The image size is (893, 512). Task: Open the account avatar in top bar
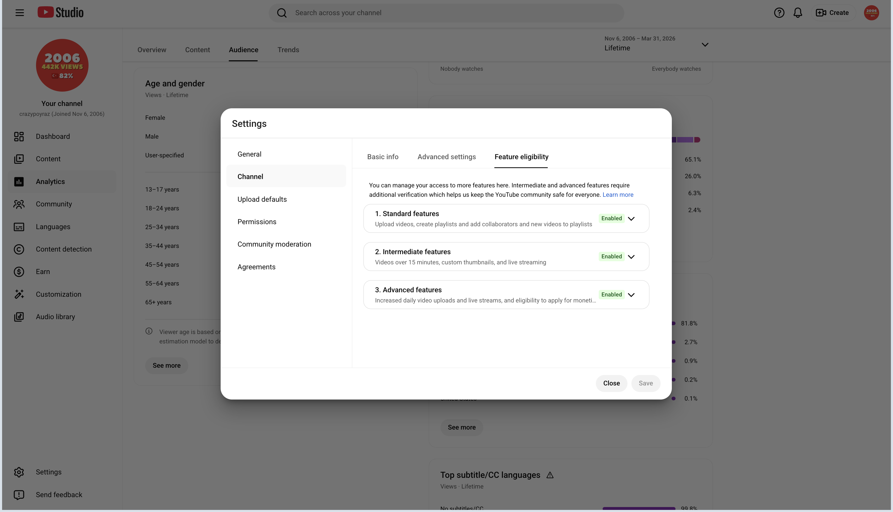[871, 13]
